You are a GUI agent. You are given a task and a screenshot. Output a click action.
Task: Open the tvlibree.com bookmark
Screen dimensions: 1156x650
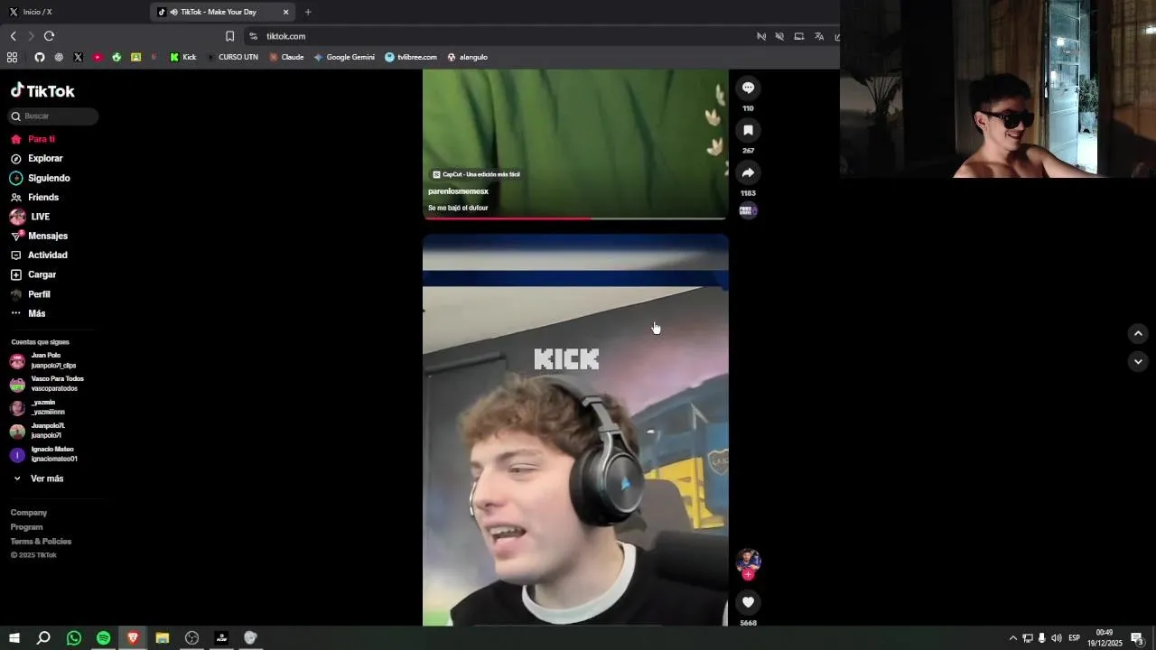[x=411, y=57]
